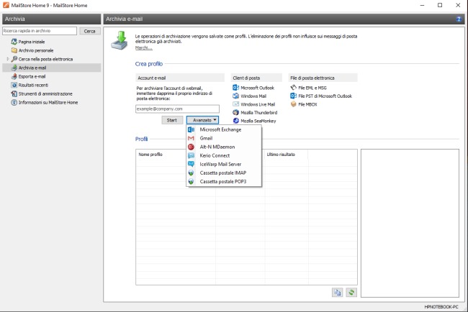This screenshot has width=468, height=312.
Task: Click the Mozilla SeaMonkey icon
Action: (x=235, y=121)
